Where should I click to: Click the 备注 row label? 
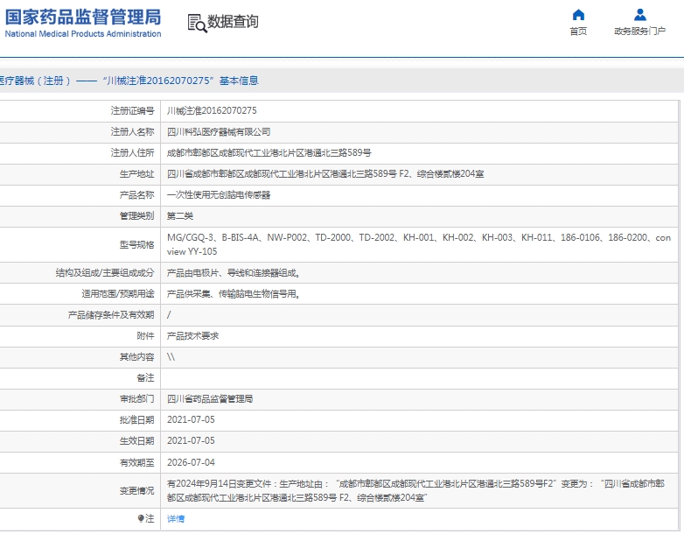[x=145, y=377]
